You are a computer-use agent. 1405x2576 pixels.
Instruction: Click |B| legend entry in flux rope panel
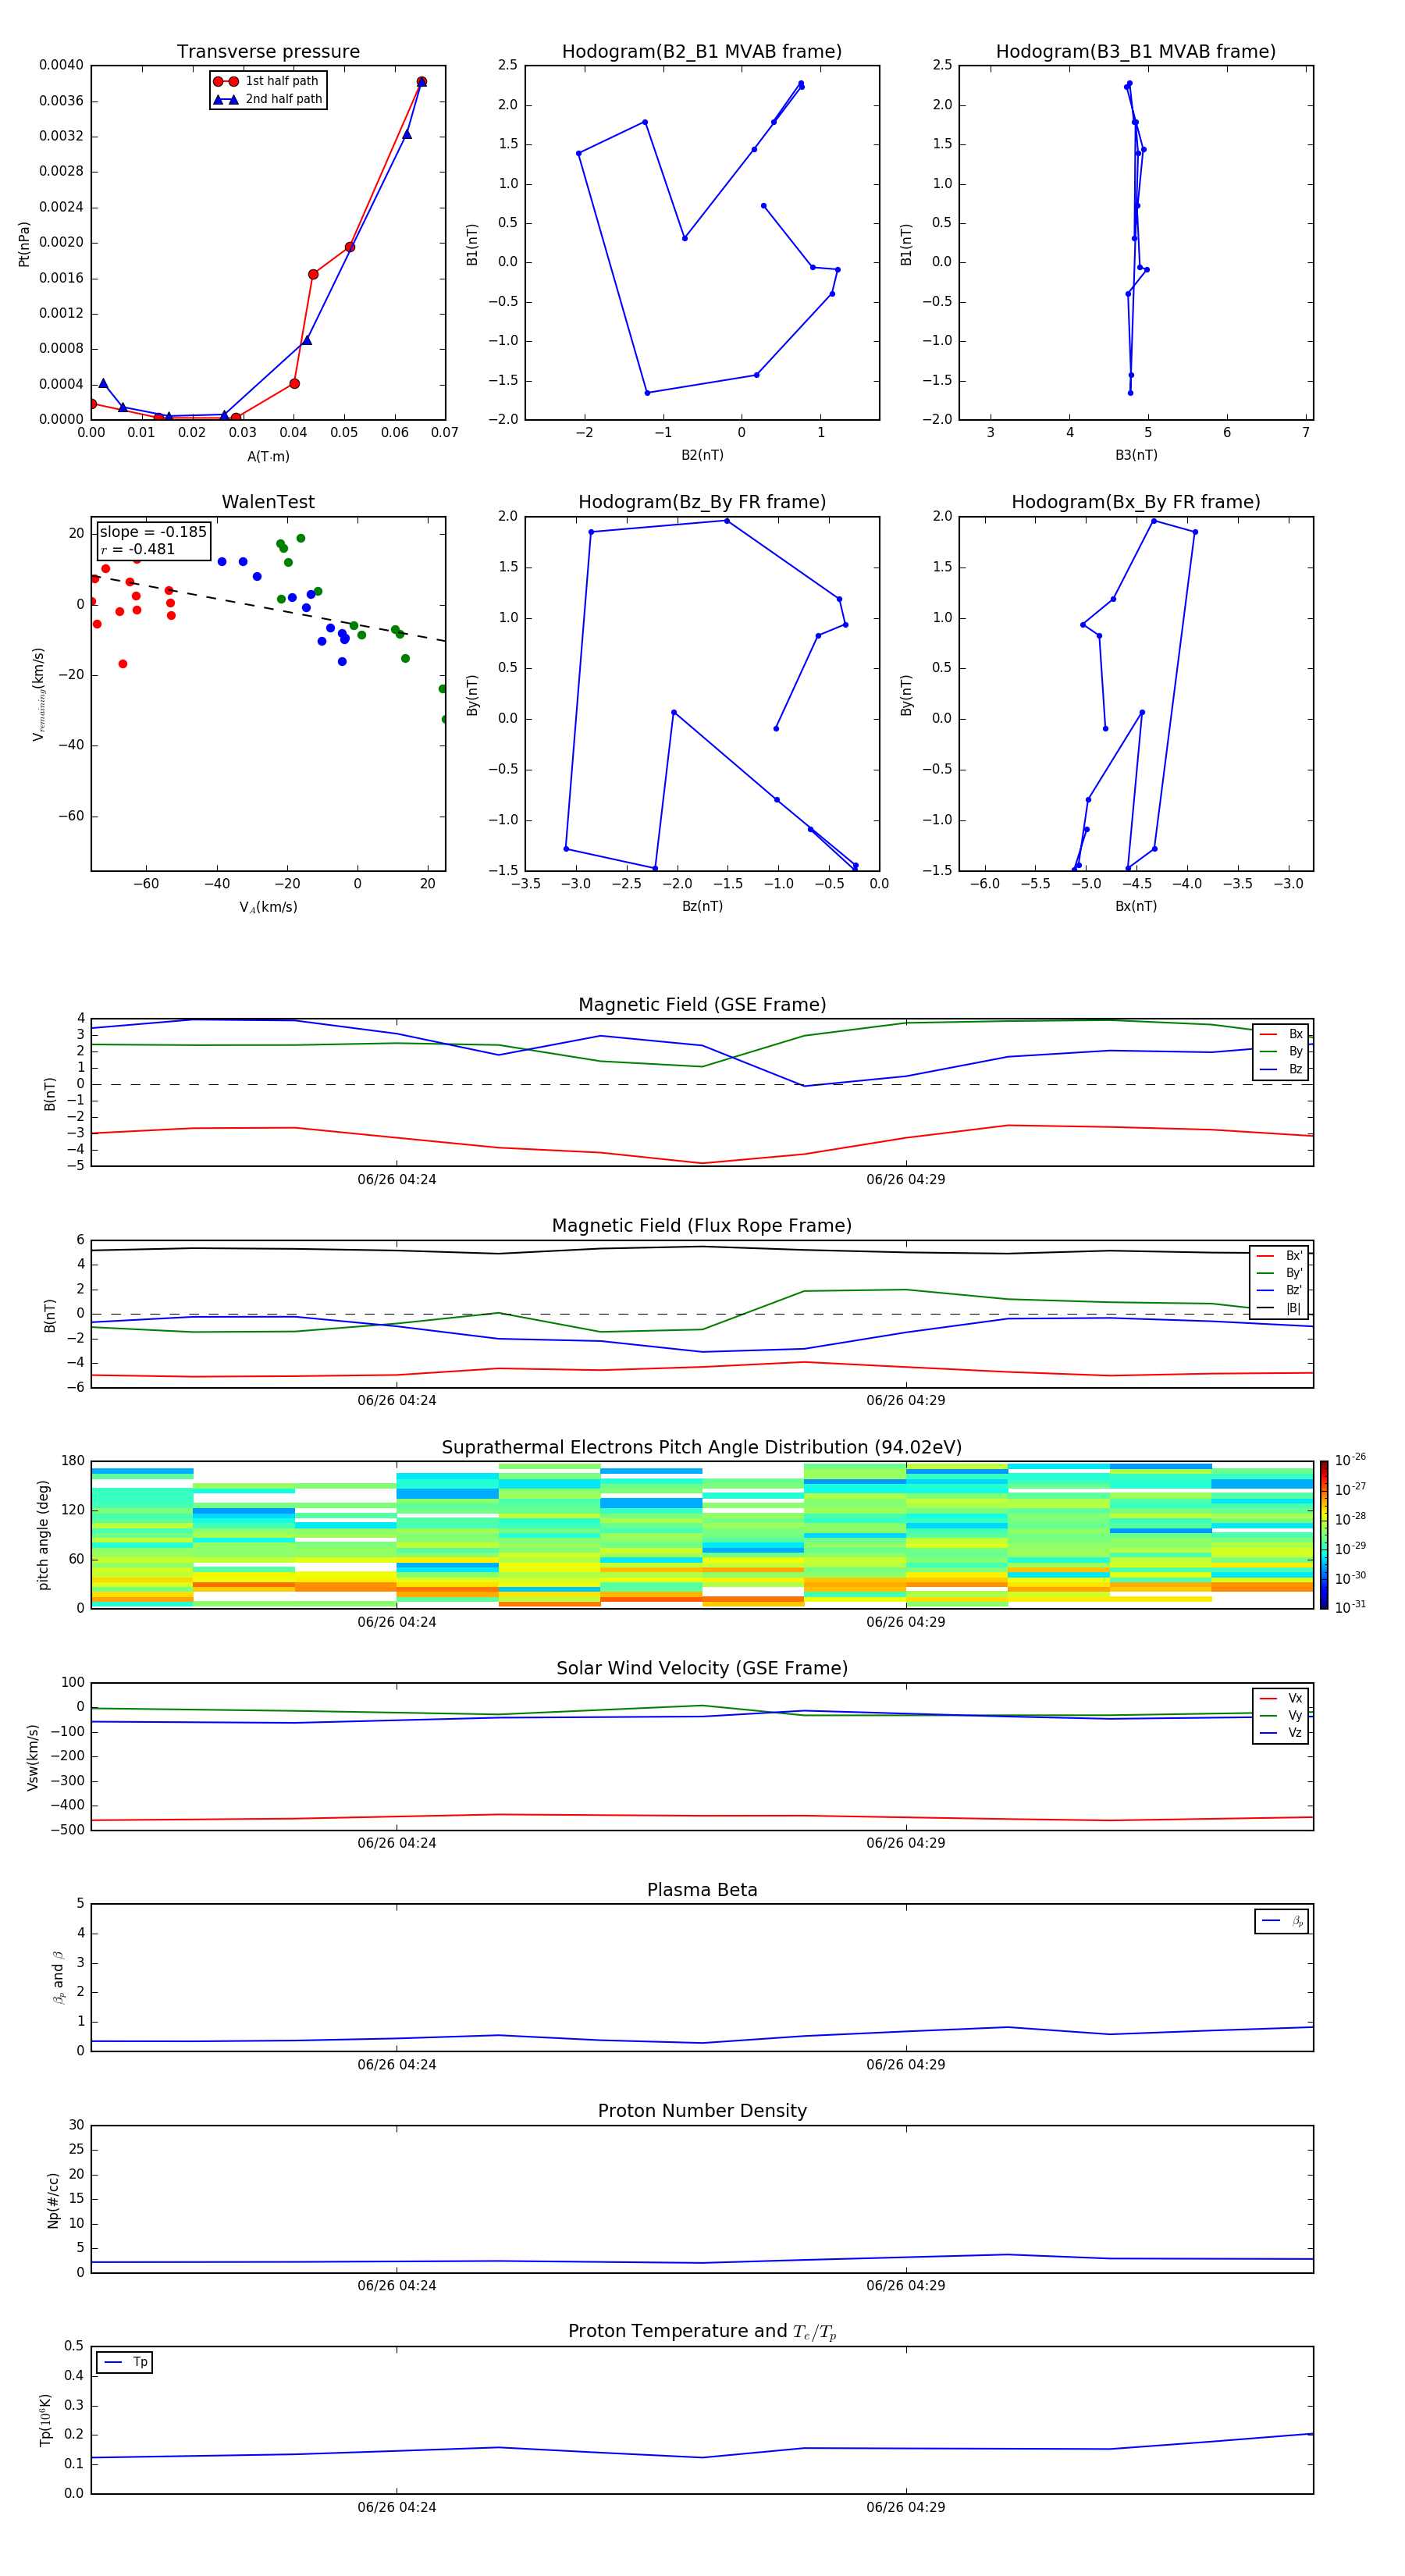tap(1280, 1308)
